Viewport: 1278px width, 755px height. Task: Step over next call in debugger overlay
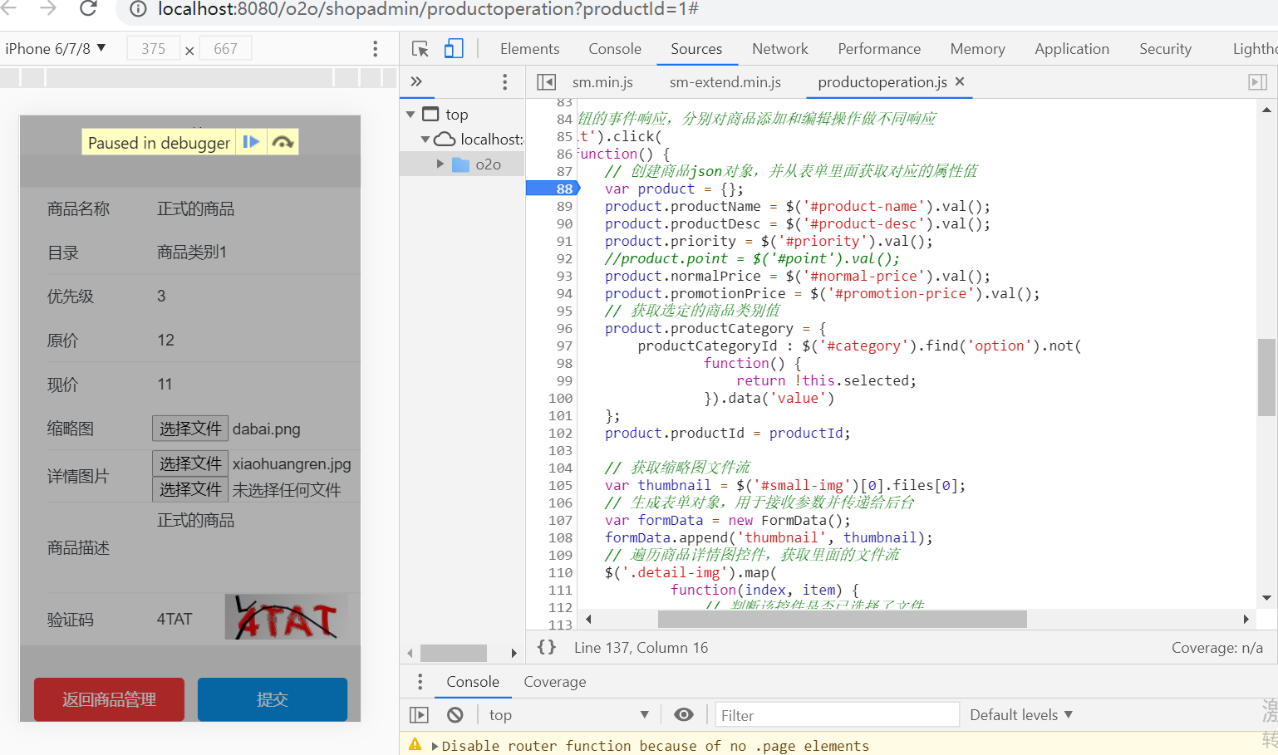(x=283, y=142)
